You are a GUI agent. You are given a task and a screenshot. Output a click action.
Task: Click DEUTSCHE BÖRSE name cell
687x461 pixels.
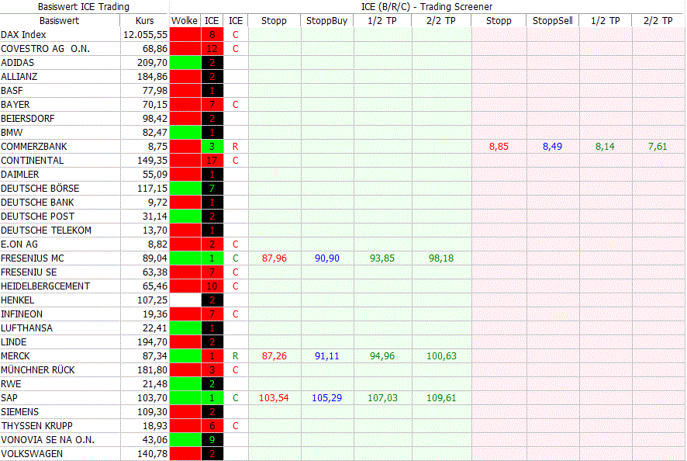point(40,189)
